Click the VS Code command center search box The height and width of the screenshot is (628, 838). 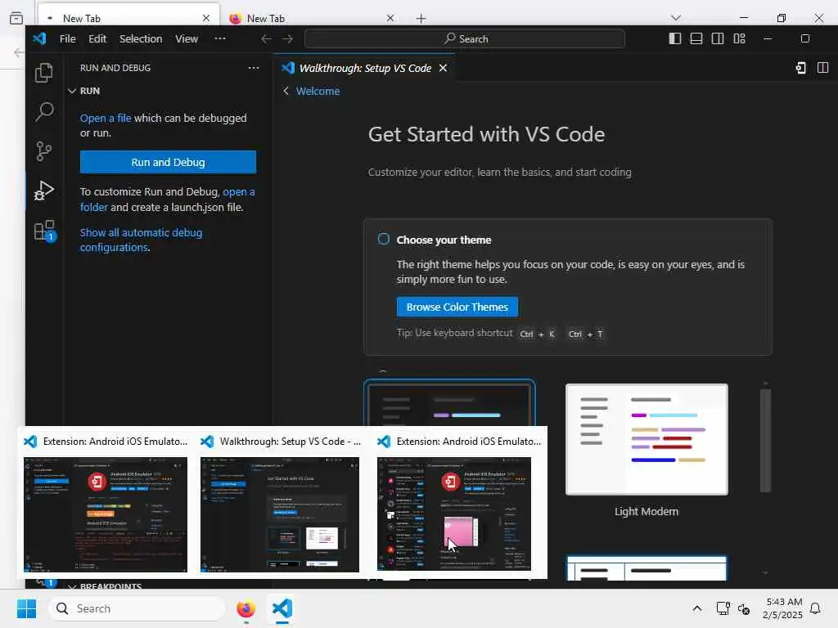pyautogui.click(x=465, y=39)
